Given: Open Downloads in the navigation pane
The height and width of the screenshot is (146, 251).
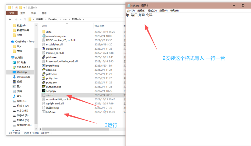Looking at the screenshot, I should [23, 77].
